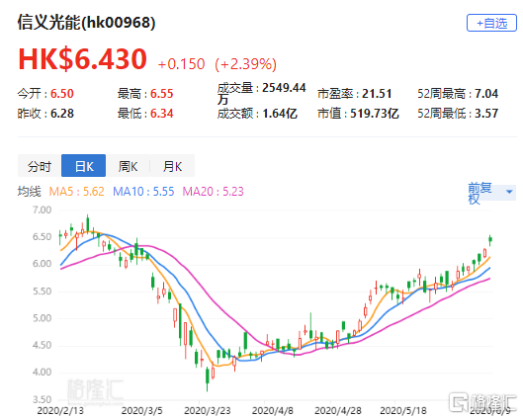Click the 2020/4/8 date axis label
The height and width of the screenshot is (419, 523).
273,411
